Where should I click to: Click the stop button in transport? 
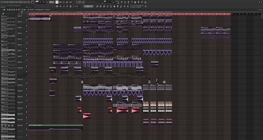(x=43, y=2)
